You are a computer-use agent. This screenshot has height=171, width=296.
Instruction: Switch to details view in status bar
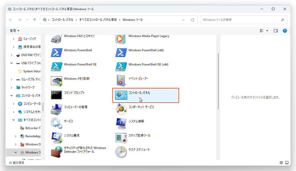pyautogui.click(x=281, y=163)
